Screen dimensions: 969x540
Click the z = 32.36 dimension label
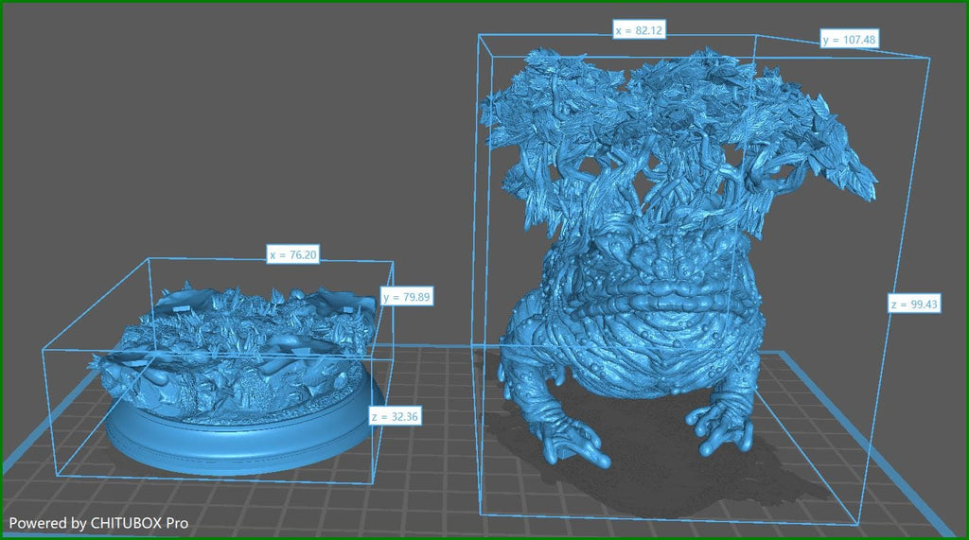click(x=395, y=416)
